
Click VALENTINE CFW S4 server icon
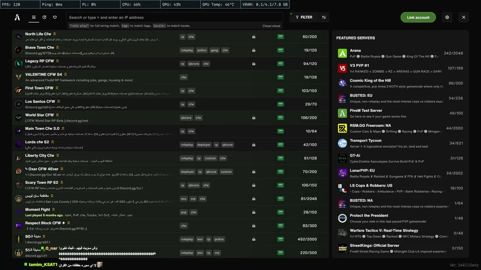[x=19, y=77]
